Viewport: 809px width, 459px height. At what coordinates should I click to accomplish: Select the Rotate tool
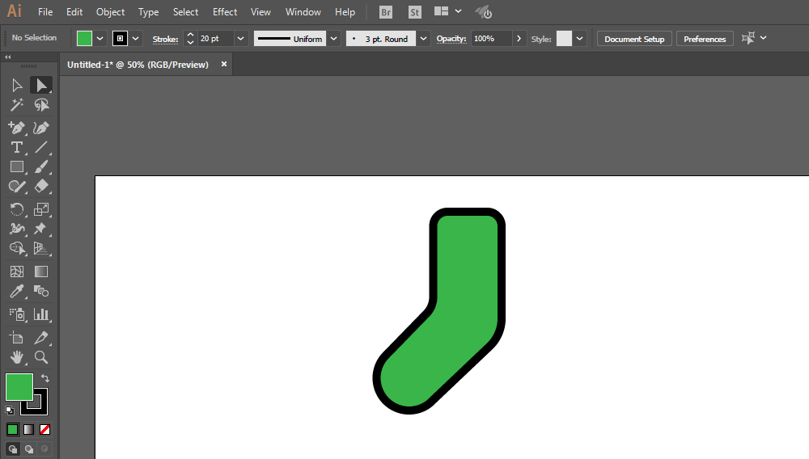(x=16, y=209)
